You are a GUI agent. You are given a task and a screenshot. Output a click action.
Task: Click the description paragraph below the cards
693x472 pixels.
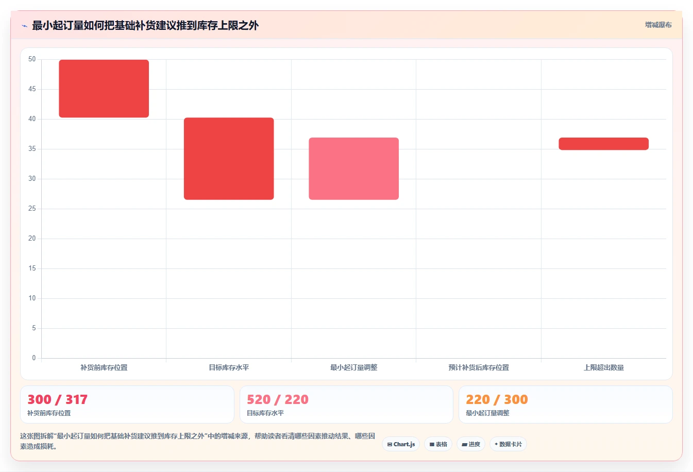198,441
